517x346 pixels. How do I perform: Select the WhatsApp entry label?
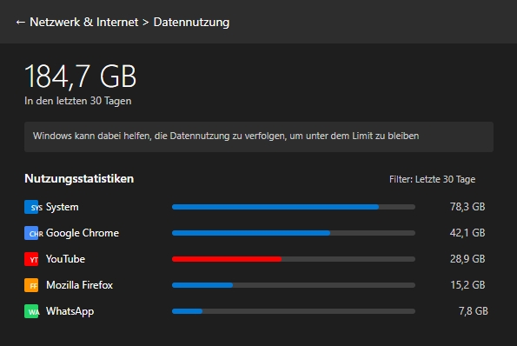pos(70,311)
